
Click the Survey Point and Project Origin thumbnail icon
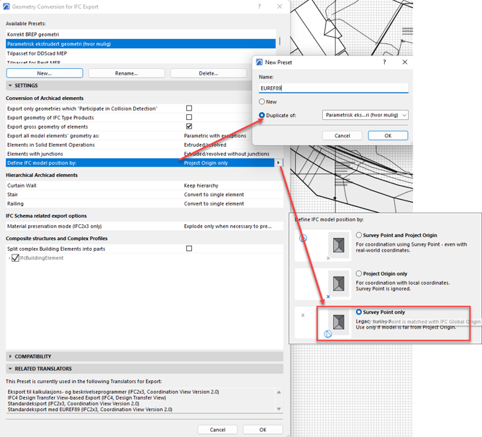point(337,244)
